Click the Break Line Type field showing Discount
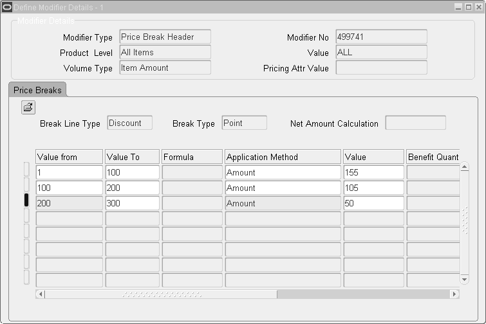486x324 pixels. pos(130,123)
